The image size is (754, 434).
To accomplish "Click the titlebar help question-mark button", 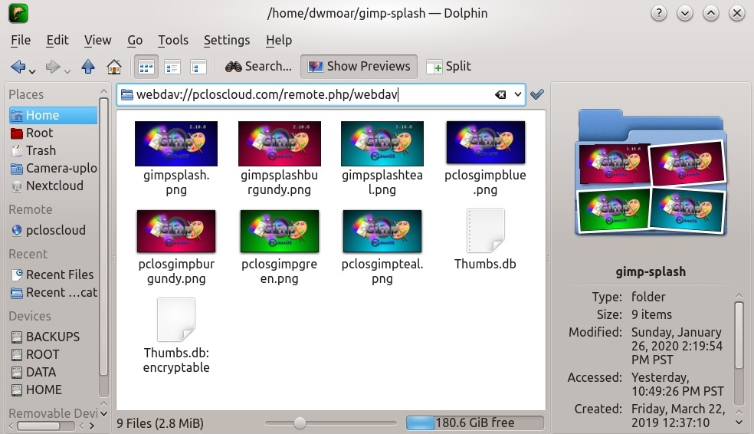I will click(659, 13).
